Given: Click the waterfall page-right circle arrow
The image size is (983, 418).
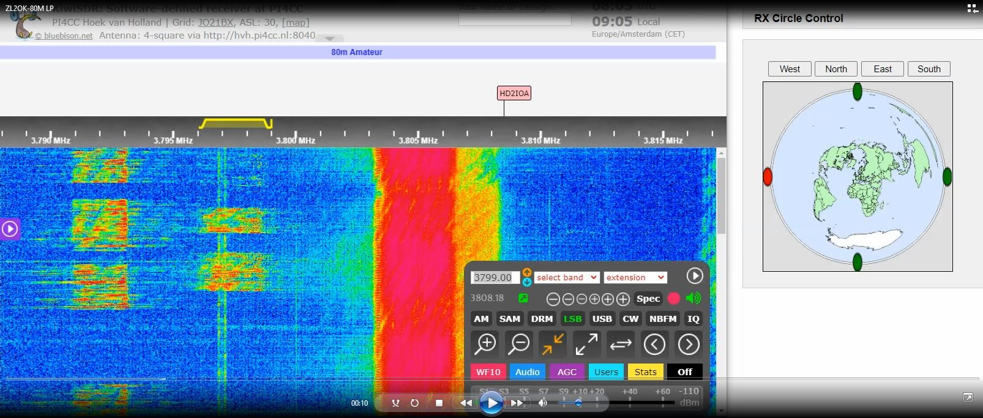Looking at the screenshot, I should pyautogui.click(x=689, y=345).
